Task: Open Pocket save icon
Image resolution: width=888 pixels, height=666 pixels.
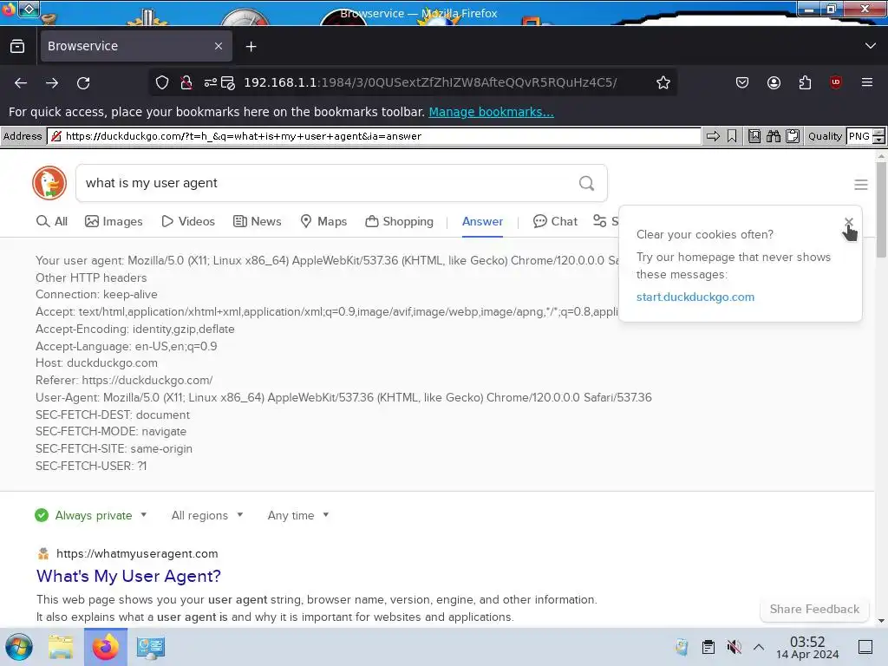Action: pos(742,82)
